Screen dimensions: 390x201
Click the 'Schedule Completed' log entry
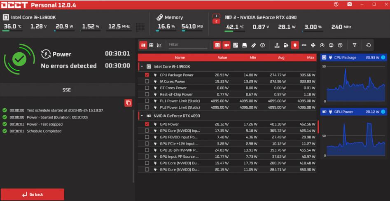(x=44, y=131)
